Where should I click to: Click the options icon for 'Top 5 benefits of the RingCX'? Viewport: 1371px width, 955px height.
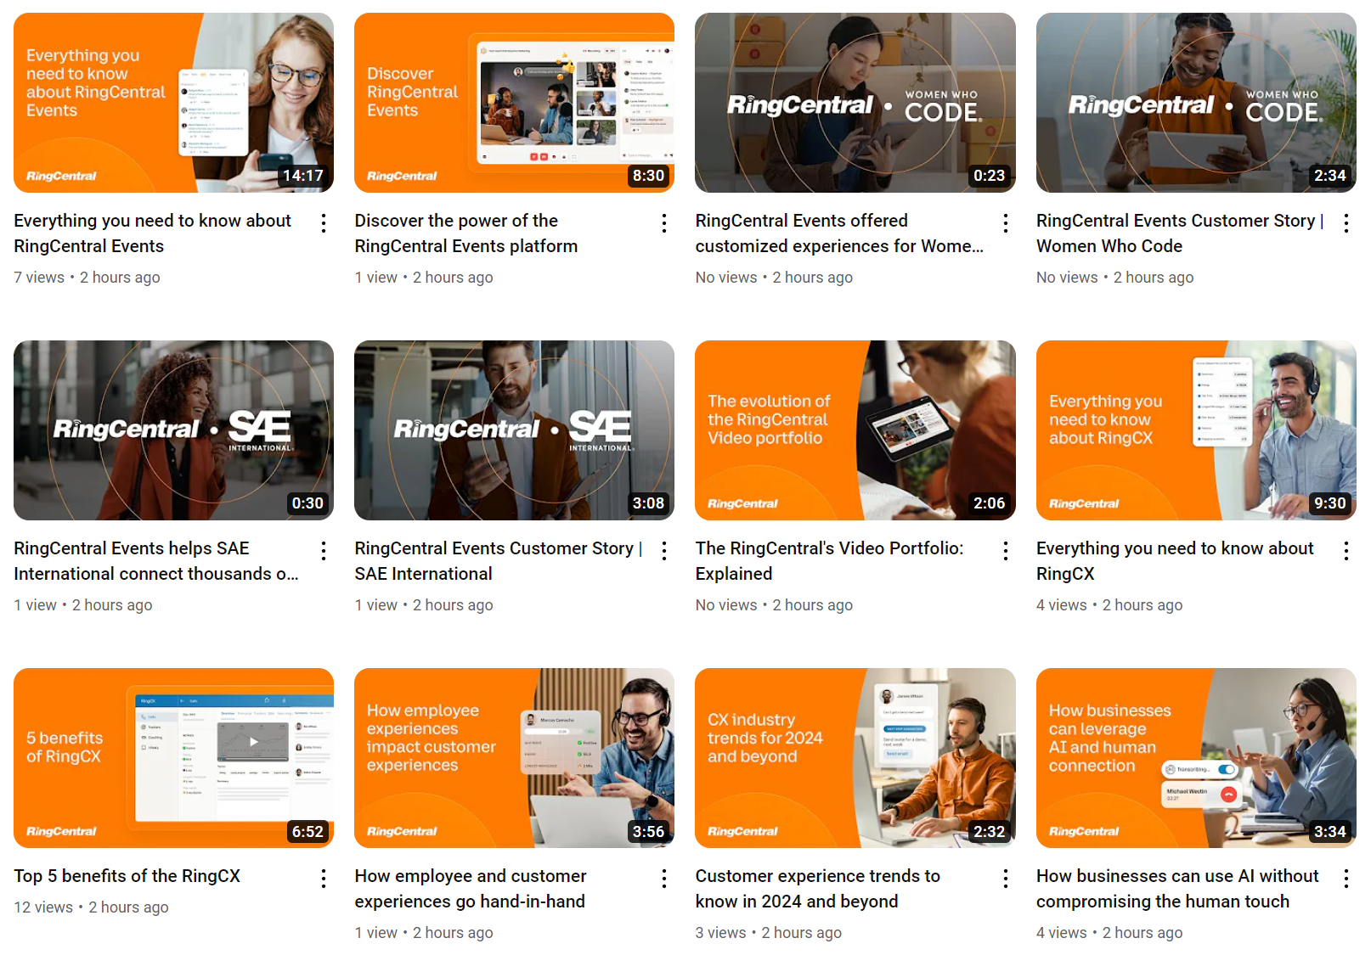pyautogui.click(x=324, y=879)
